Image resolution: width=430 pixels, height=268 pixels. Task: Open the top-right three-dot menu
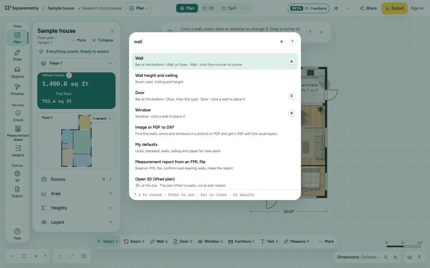click(x=349, y=8)
